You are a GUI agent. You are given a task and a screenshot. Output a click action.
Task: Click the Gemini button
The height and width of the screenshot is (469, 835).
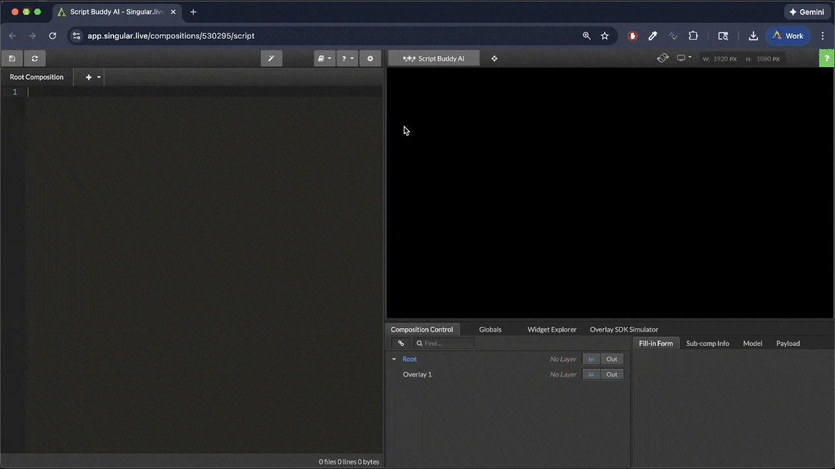(806, 12)
